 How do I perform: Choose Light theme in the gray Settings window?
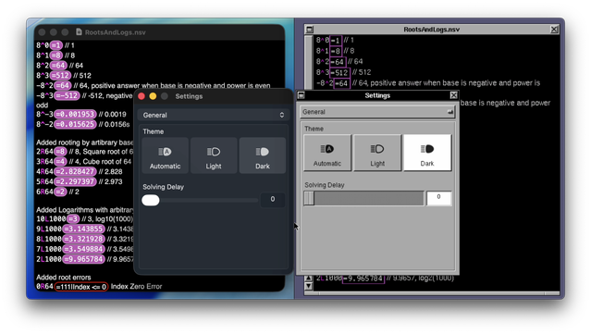[x=377, y=153]
